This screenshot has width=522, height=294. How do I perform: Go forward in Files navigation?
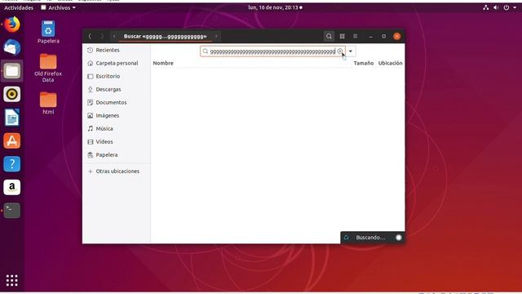[102, 36]
